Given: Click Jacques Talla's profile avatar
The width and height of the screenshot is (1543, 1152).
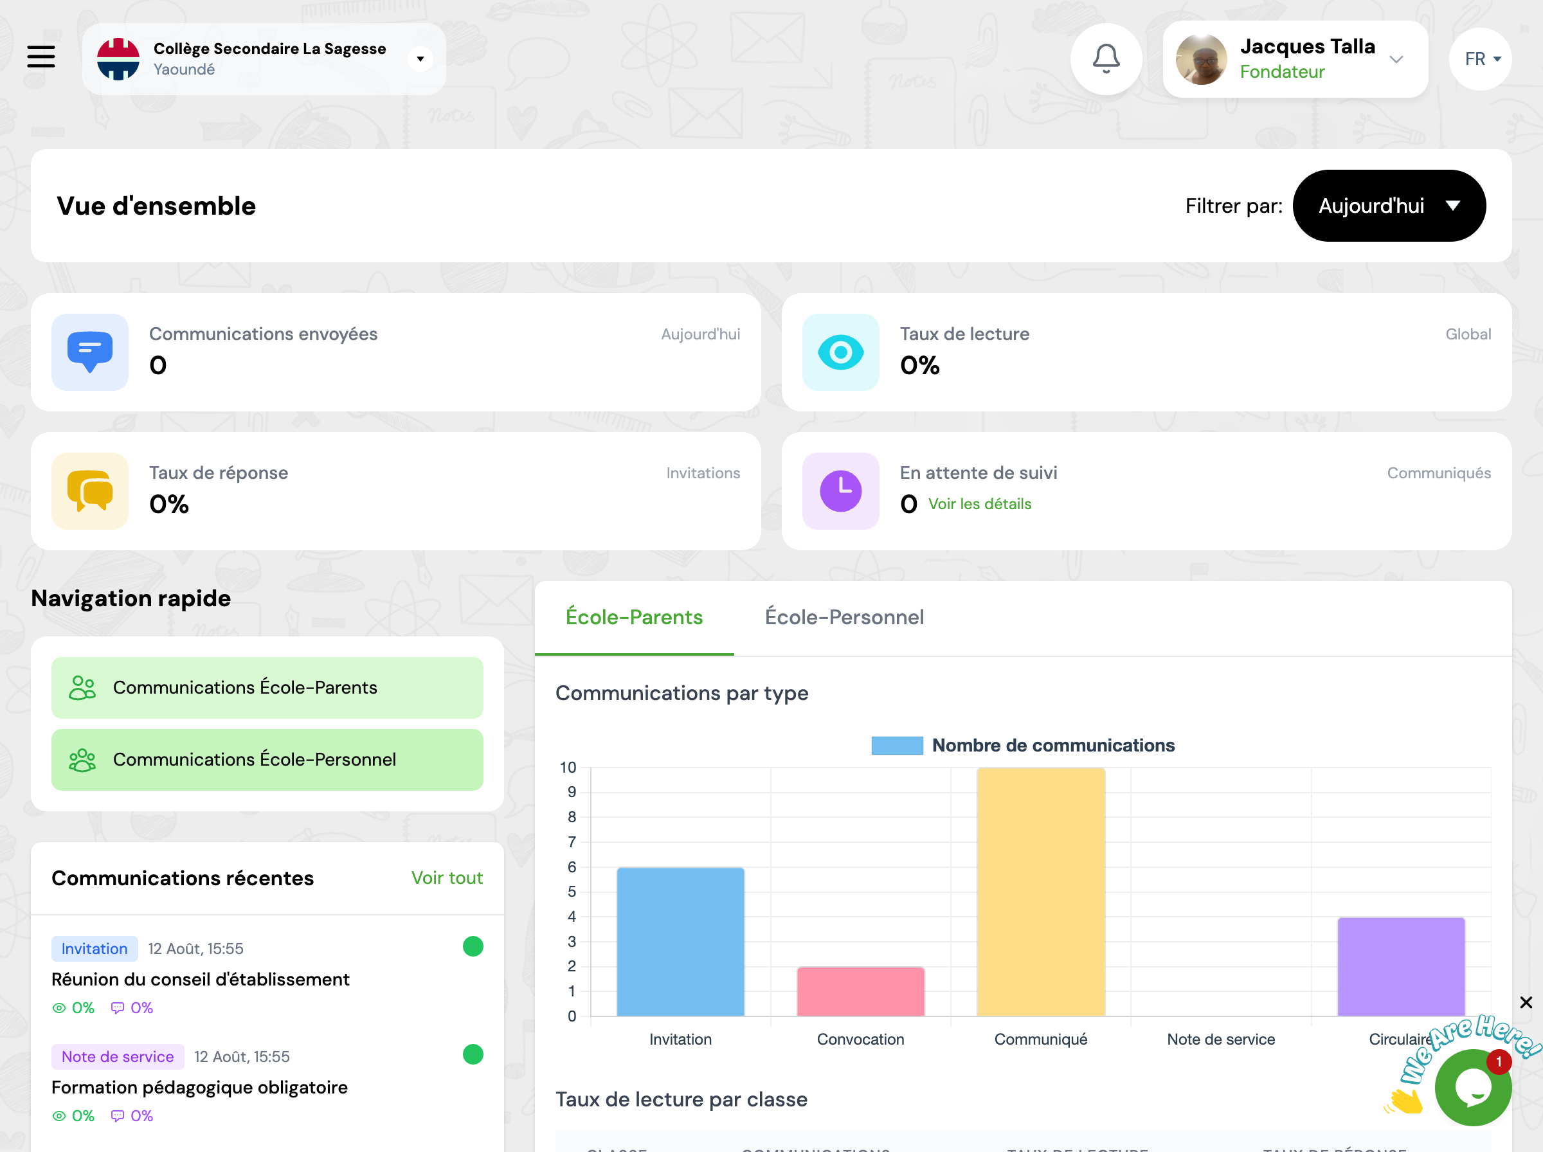Looking at the screenshot, I should click(1201, 59).
